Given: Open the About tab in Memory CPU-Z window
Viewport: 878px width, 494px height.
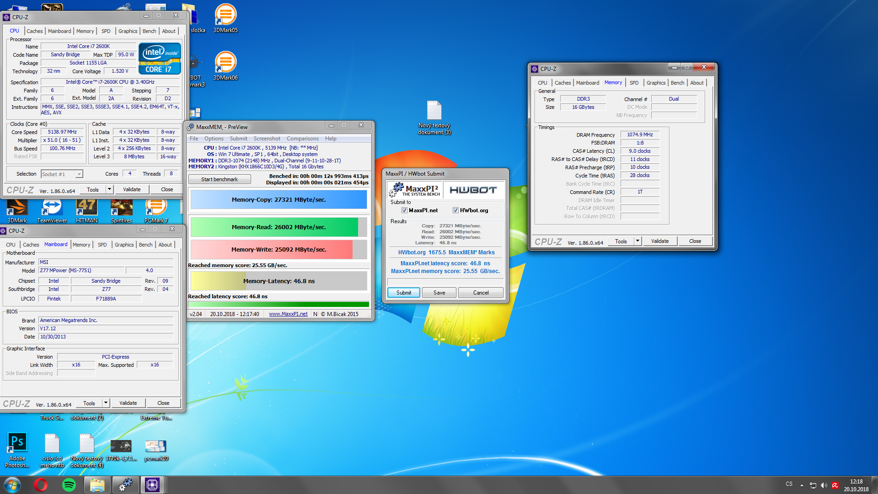Looking at the screenshot, I should 697,83.
